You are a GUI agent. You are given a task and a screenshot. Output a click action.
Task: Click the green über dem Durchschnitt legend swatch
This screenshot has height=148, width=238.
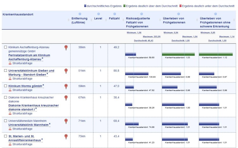(124, 6)
